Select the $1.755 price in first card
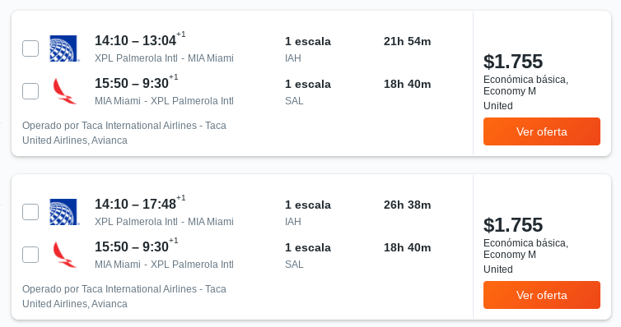This screenshot has height=327, width=621. (x=513, y=62)
